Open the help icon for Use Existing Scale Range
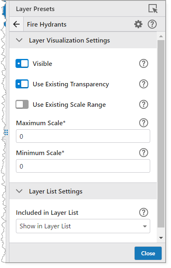 (x=144, y=104)
